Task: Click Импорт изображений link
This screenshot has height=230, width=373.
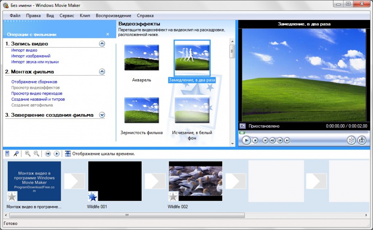Action: tap(31, 56)
